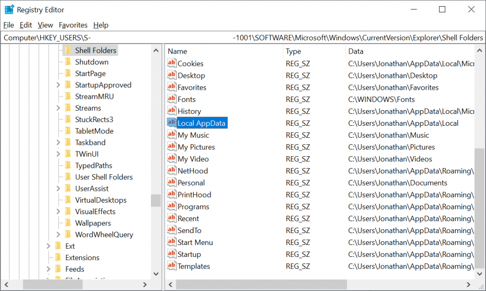Click the string icon beside Startup entry
This screenshot has width=486, height=291.
click(x=171, y=254)
